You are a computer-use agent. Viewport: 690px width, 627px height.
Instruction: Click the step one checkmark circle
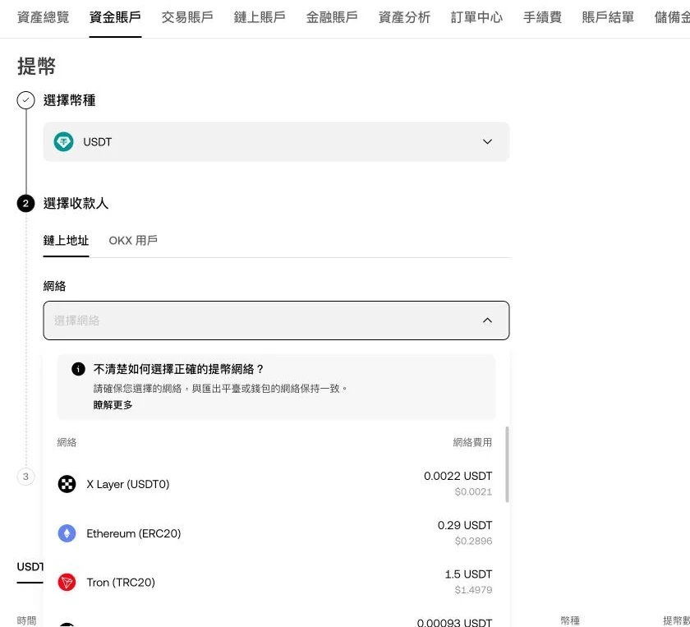point(26,100)
